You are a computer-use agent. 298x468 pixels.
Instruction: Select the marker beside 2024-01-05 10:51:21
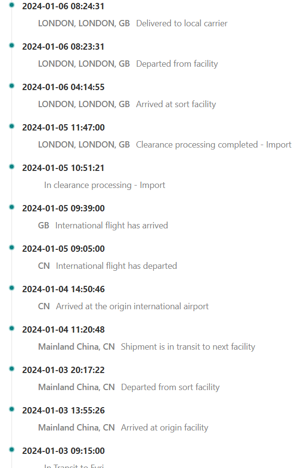coord(12,167)
